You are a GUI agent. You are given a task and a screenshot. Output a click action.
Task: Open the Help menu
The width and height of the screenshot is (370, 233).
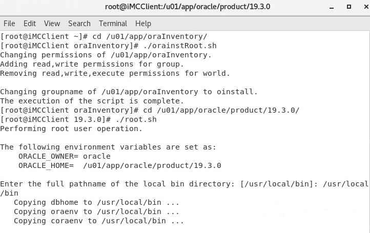(143, 24)
